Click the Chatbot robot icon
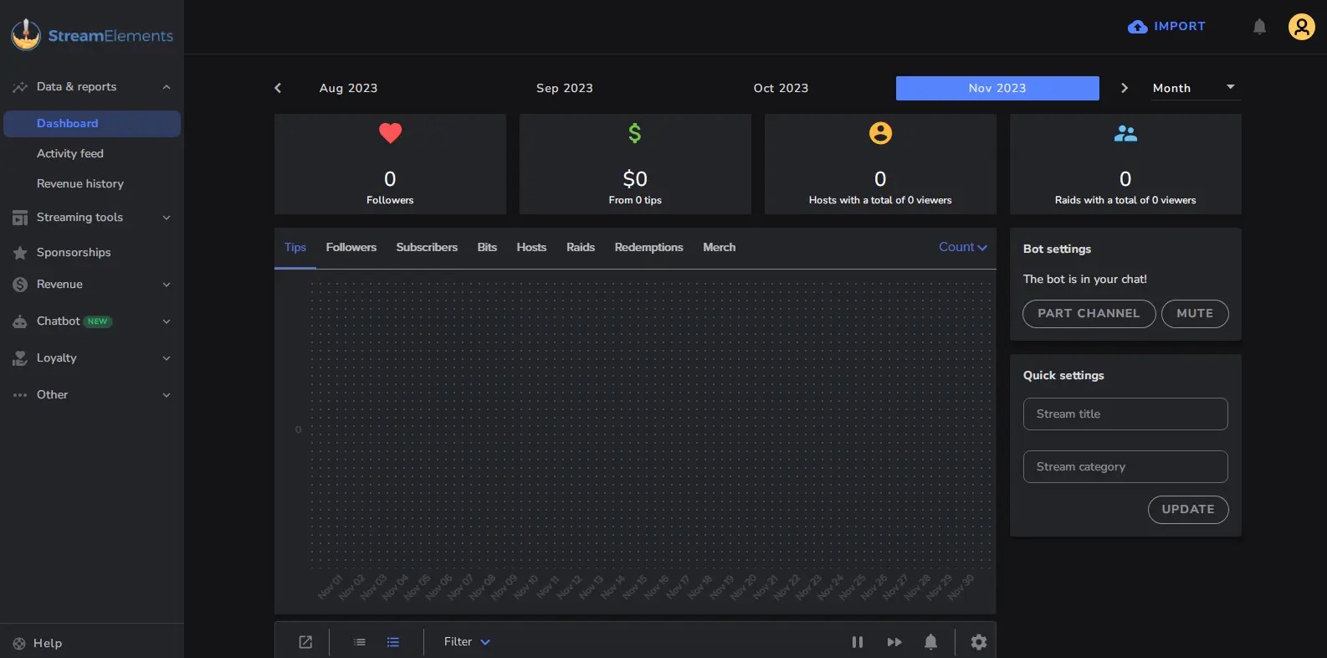 [x=20, y=321]
